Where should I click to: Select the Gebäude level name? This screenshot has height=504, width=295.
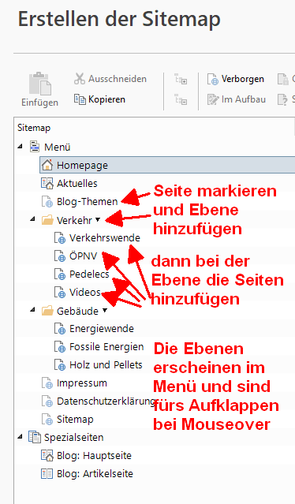(78, 311)
